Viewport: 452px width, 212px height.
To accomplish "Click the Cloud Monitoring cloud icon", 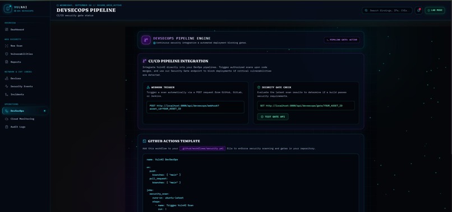I will [x=7, y=119].
